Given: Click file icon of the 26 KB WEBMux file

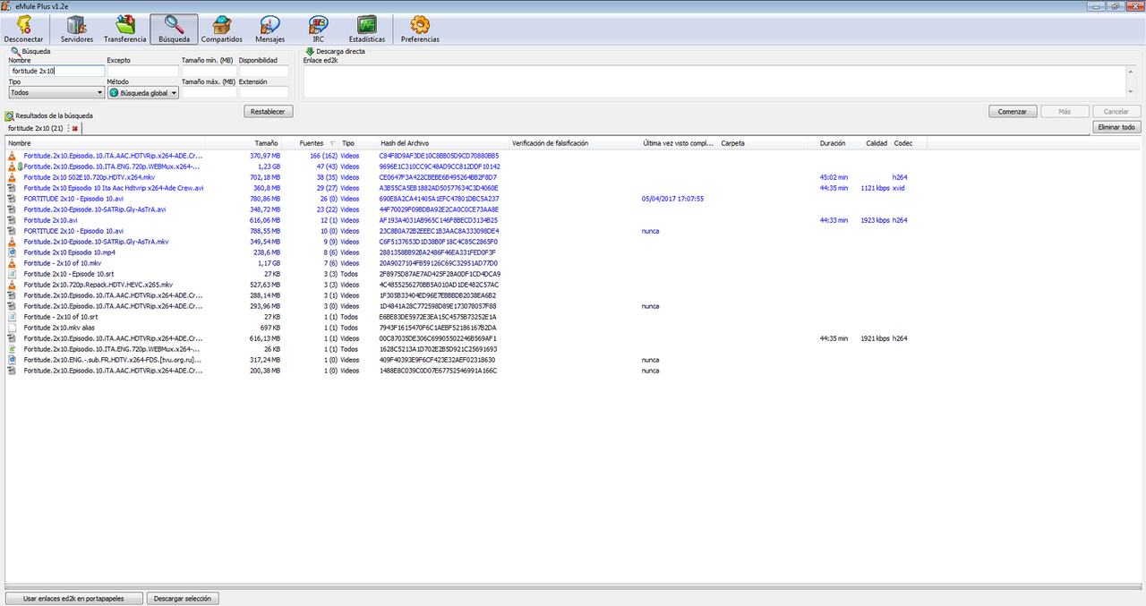Looking at the screenshot, I should (12, 349).
